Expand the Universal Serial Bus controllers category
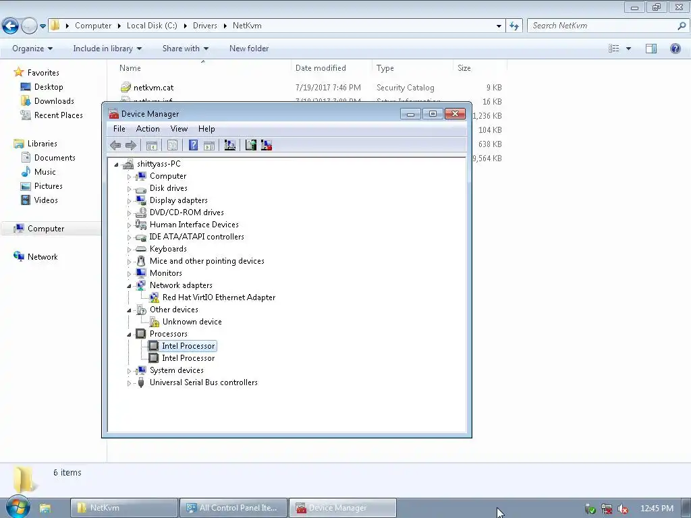 pyautogui.click(x=129, y=383)
